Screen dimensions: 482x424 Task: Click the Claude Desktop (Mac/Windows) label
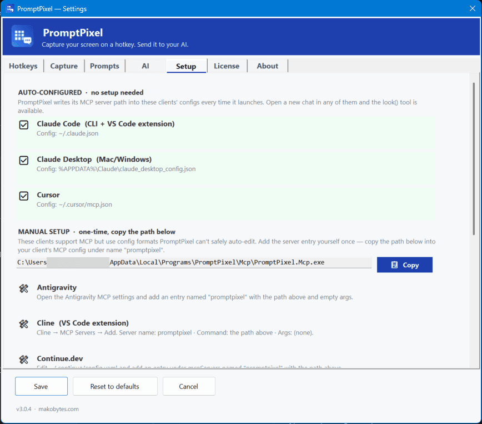click(94, 159)
